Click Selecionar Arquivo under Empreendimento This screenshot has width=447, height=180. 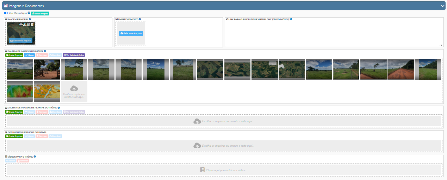click(x=131, y=33)
